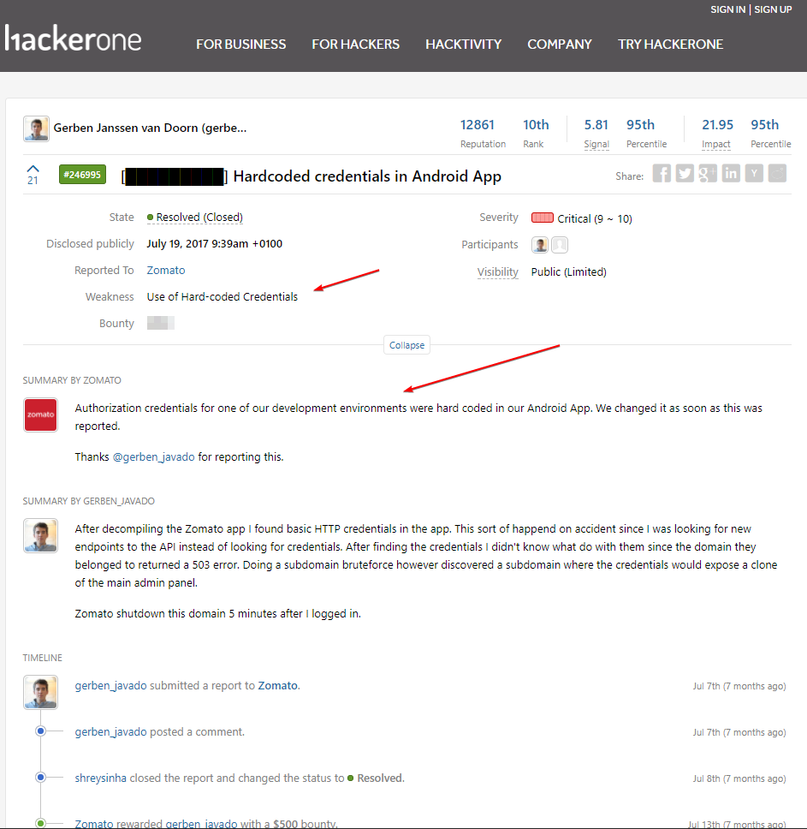
Task: Click the Visibility label
Action: click(497, 271)
